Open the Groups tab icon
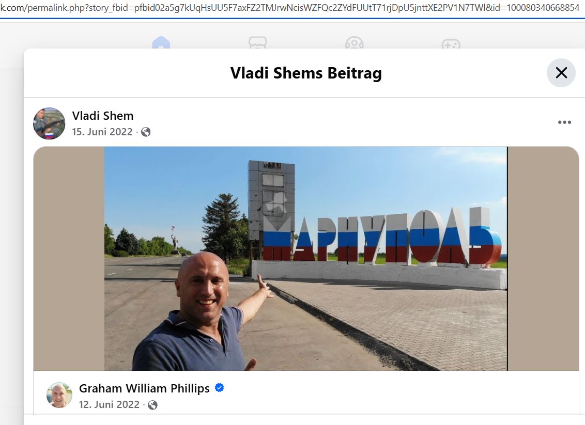The image size is (585, 425). pyautogui.click(x=354, y=42)
